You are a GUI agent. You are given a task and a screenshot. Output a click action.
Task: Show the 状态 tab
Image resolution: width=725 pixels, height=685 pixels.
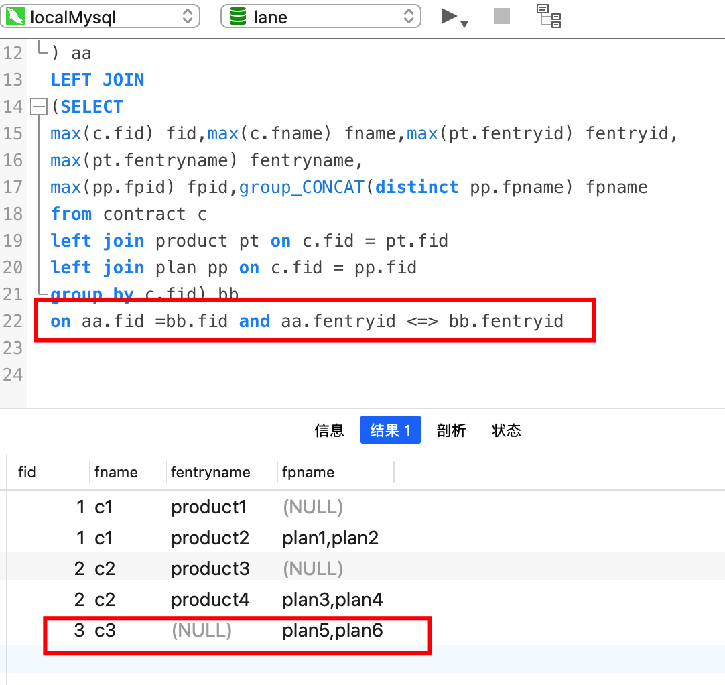point(506,430)
